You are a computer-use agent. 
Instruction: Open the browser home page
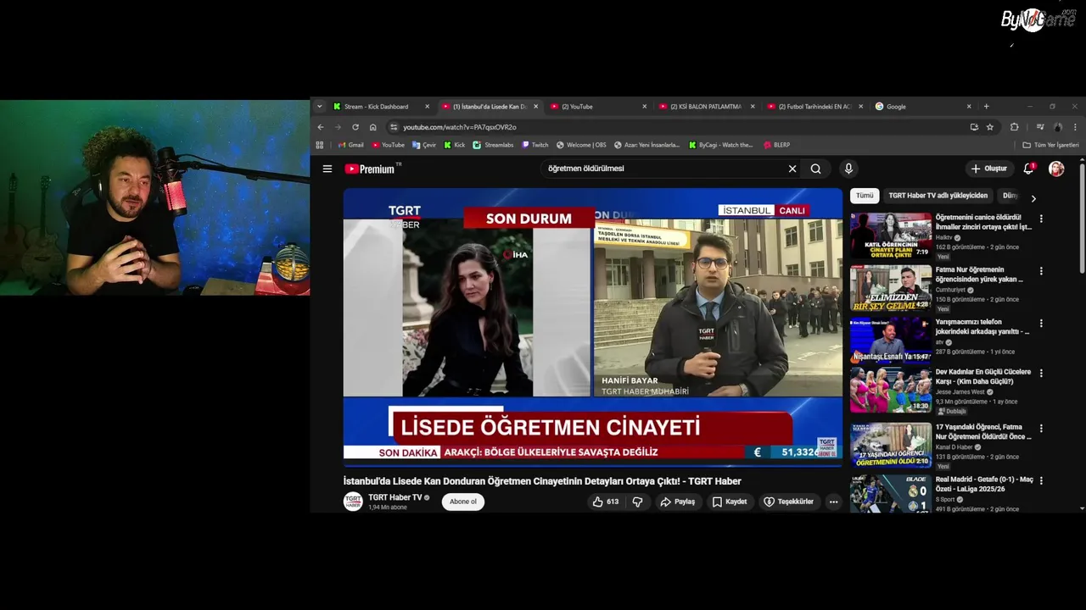372,127
